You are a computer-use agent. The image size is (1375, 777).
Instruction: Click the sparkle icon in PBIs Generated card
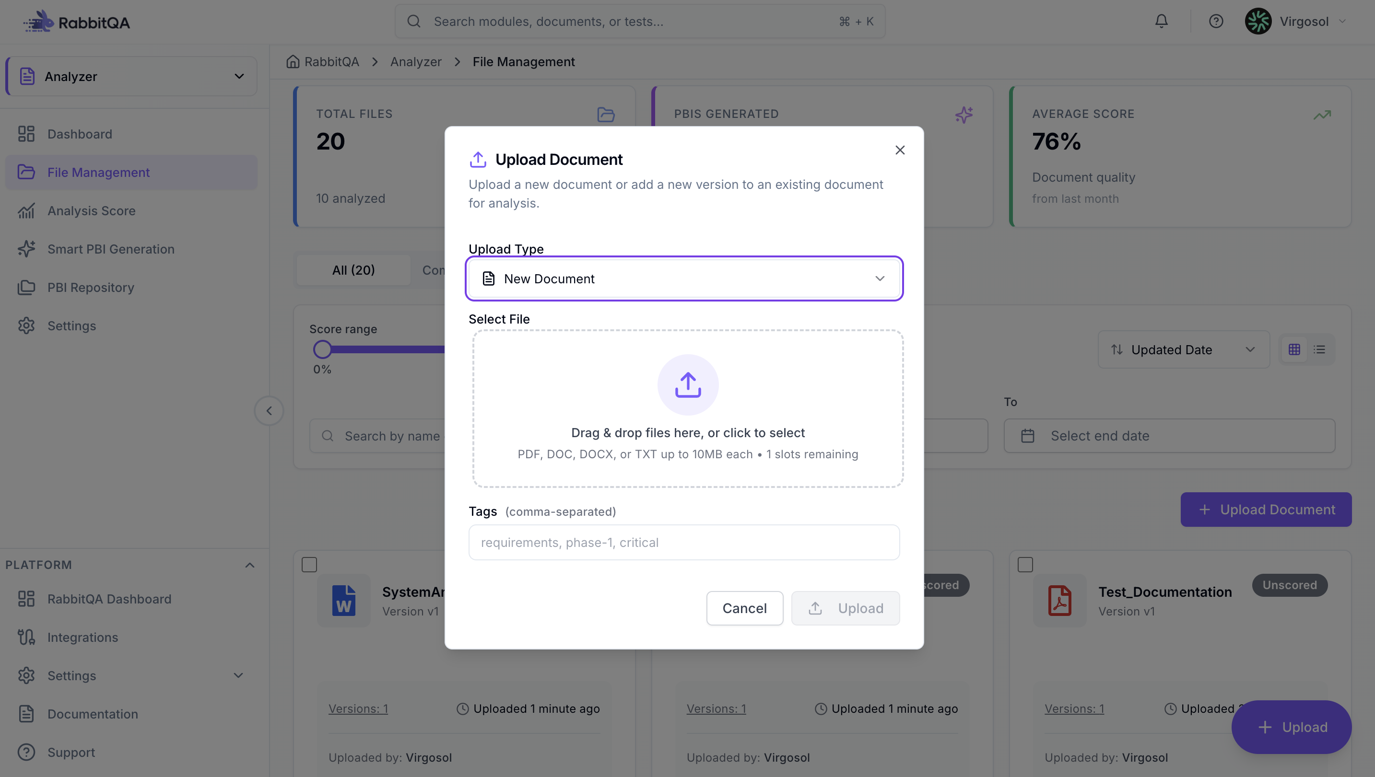(x=964, y=115)
